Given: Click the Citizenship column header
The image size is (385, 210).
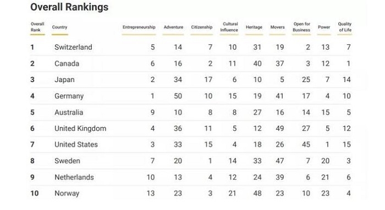Looking at the screenshot, I should 202,27.
